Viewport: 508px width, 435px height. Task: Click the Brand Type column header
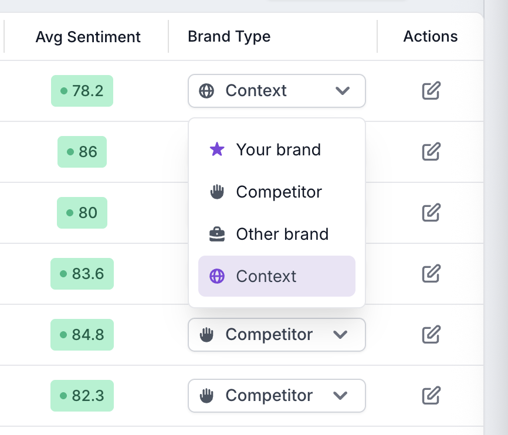click(x=229, y=36)
